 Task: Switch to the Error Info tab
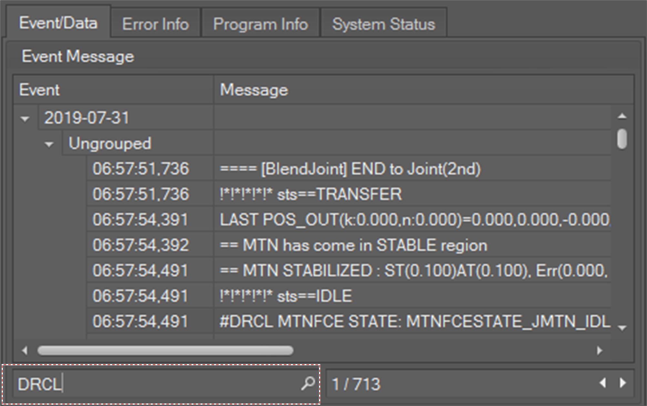[x=155, y=24]
